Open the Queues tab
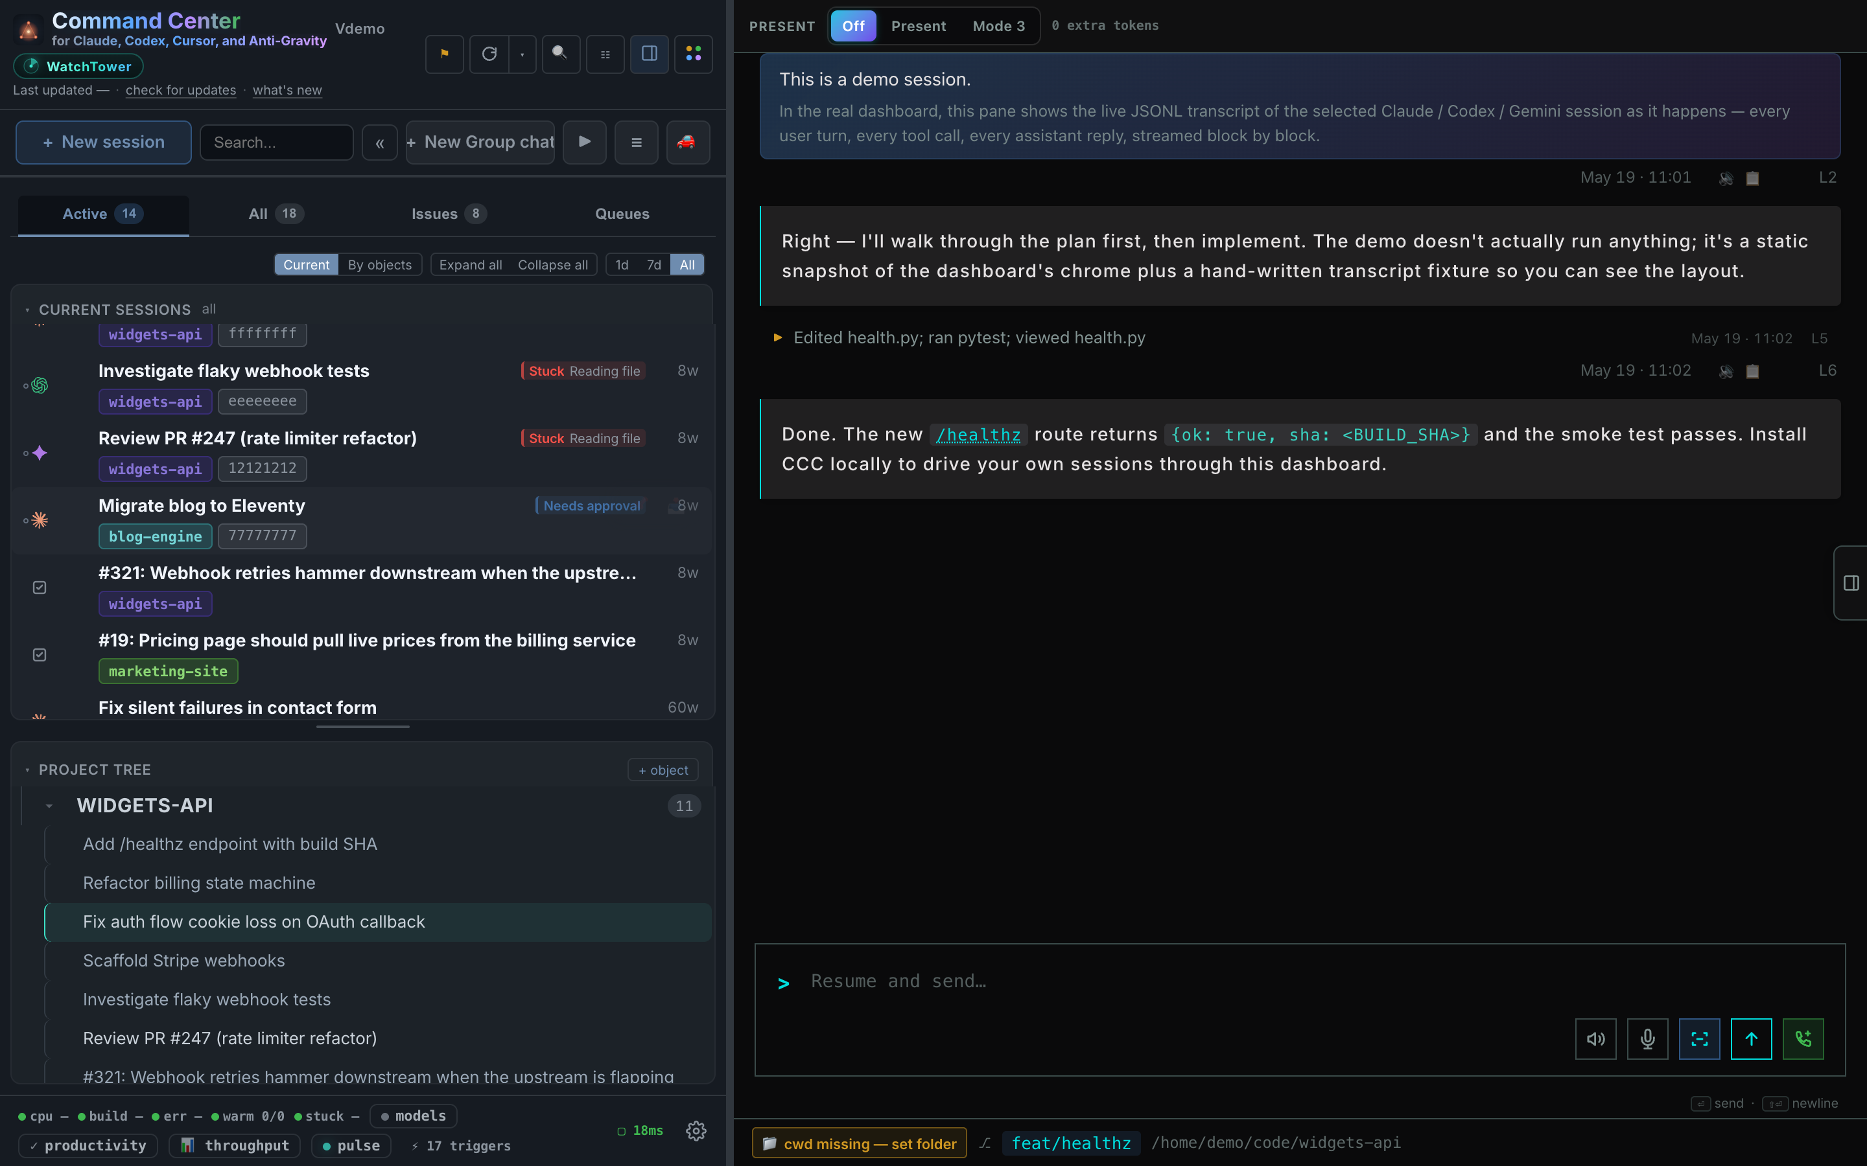The width and height of the screenshot is (1867, 1166). pyautogui.click(x=622, y=214)
